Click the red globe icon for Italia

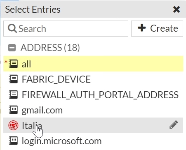click(x=13, y=125)
